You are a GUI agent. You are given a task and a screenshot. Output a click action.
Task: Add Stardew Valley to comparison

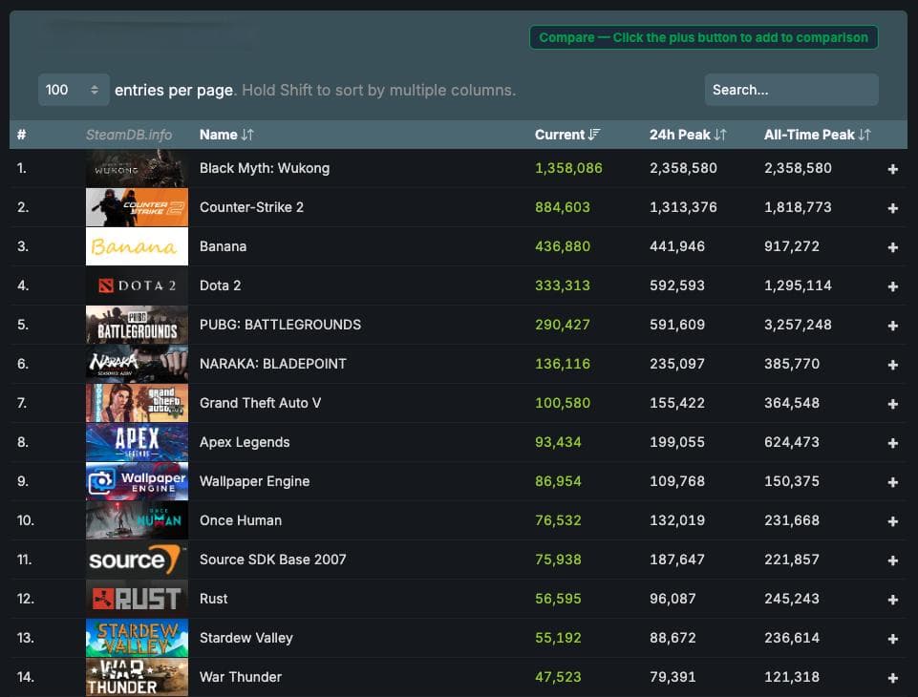tap(892, 639)
